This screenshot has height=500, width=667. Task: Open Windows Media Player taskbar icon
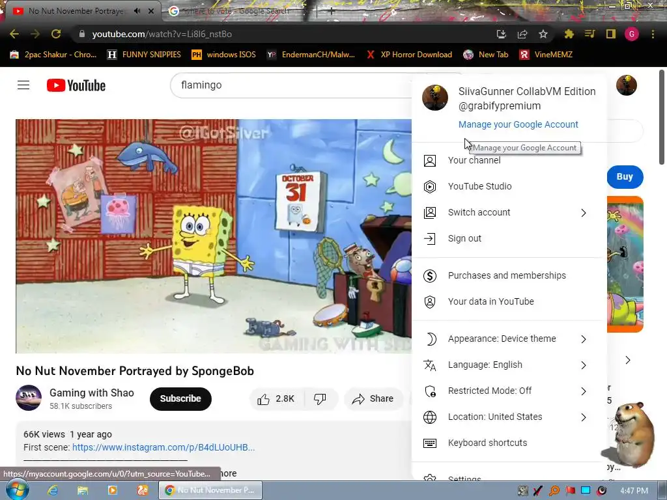tap(113, 490)
